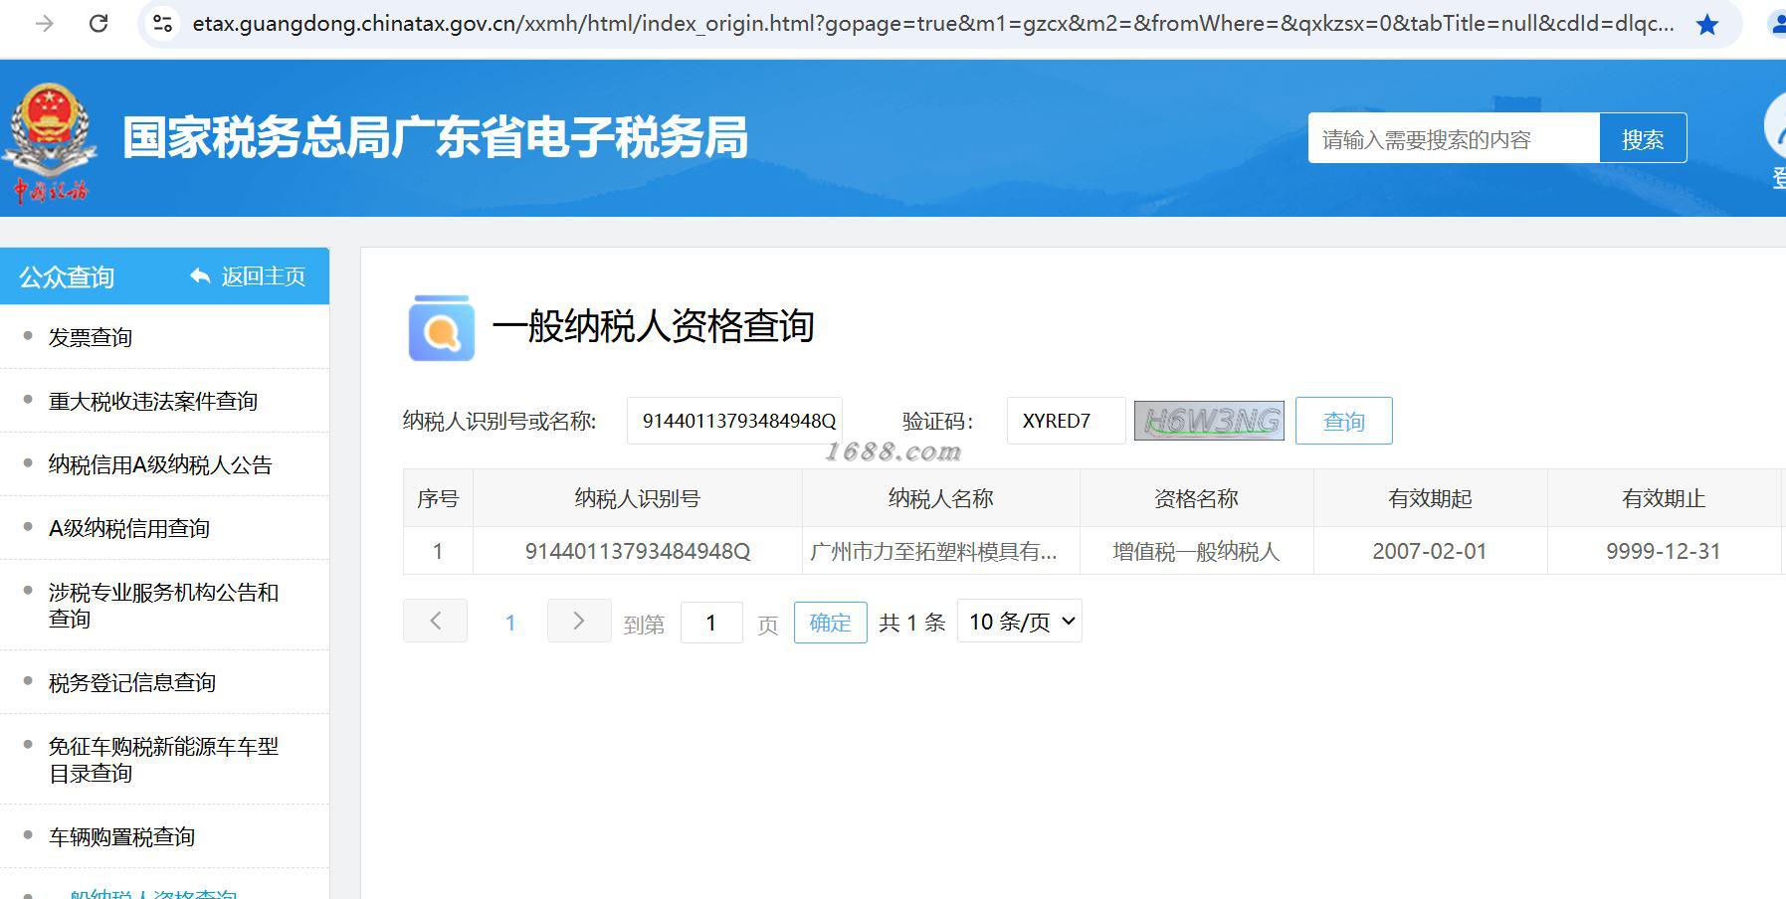Click the 有效期起 column header
Image resolution: width=1786 pixels, height=899 pixels.
(x=1430, y=498)
